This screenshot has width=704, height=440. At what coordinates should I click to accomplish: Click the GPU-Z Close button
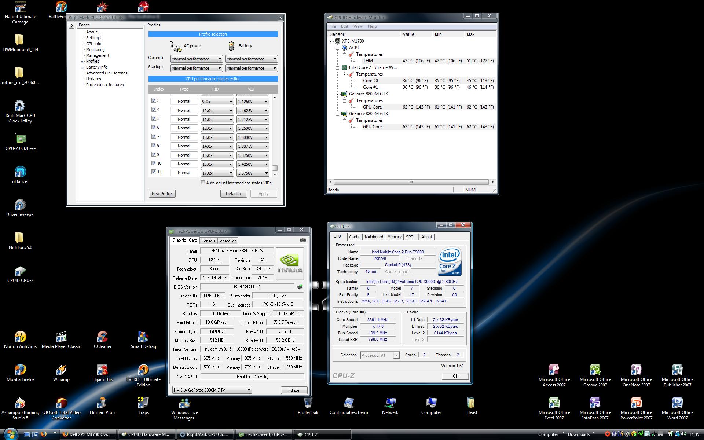294,390
